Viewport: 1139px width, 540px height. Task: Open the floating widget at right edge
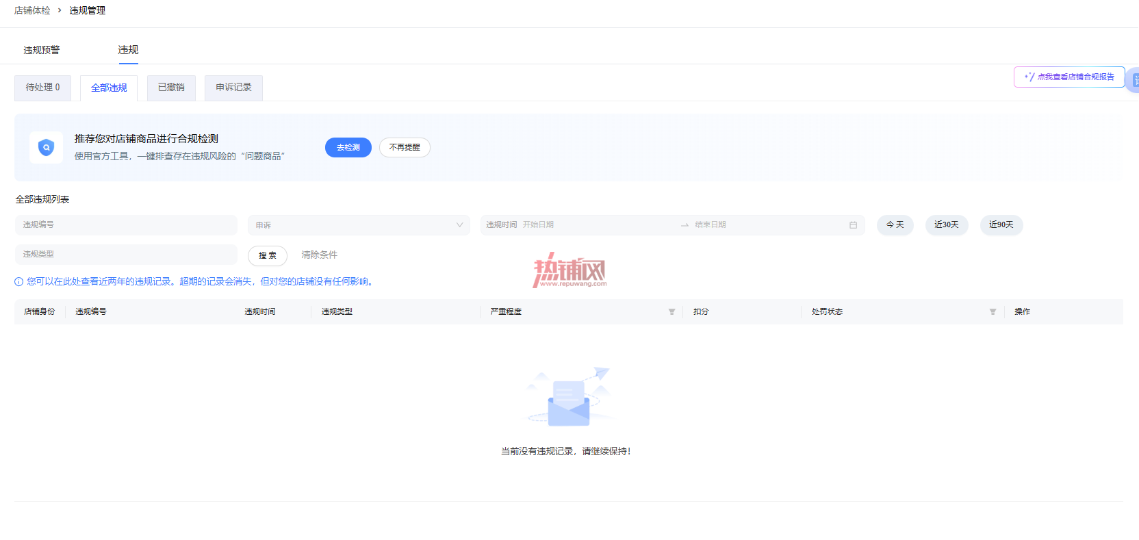[x=1134, y=80]
